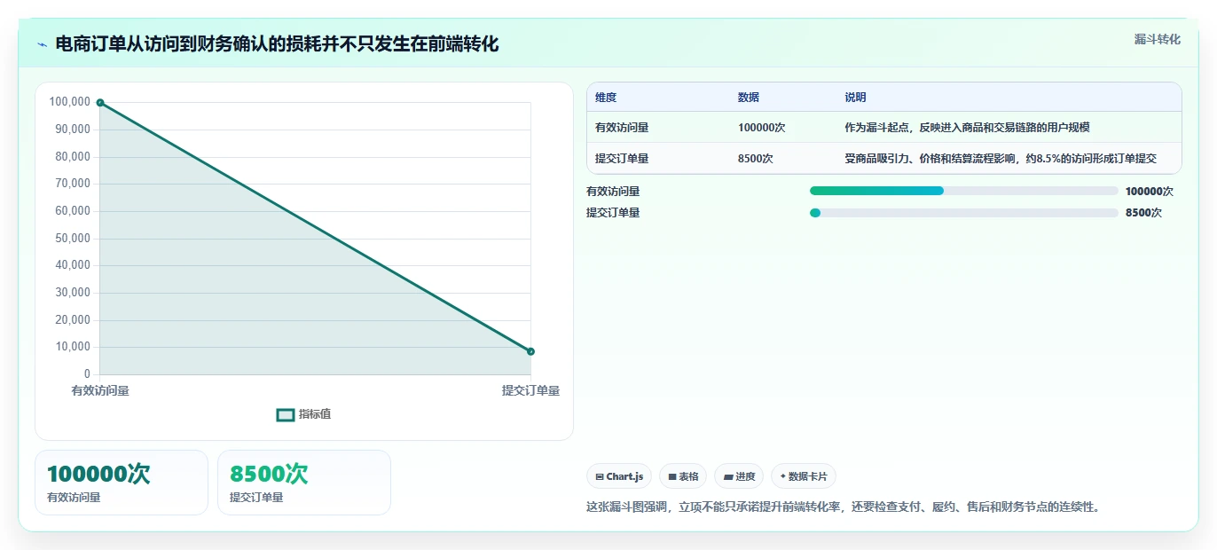This screenshot has width=1217, height=550.
Task: Click the chart point at 提交订单量
Action: click(x=530, y=351)
